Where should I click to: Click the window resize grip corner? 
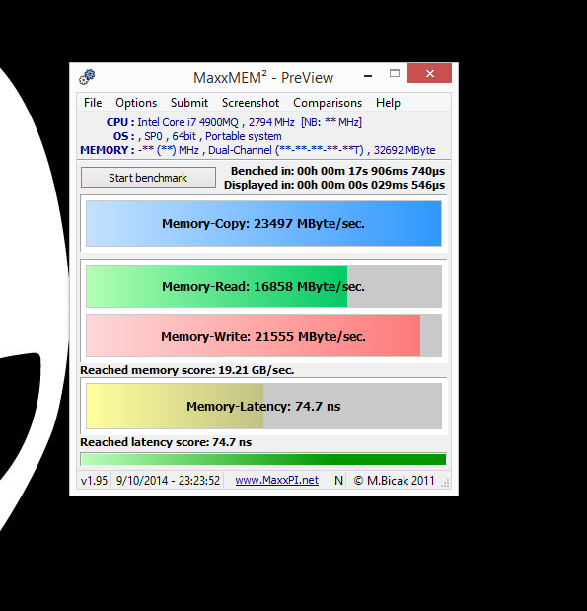[x=445, y=484]
